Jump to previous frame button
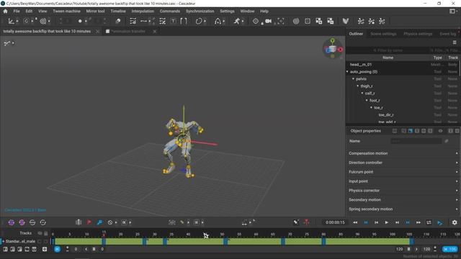Image resolution: width=461 pixels, height=259 pixels. (376, 222)
